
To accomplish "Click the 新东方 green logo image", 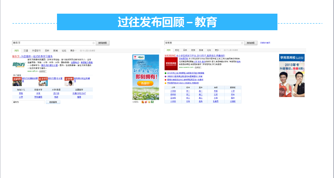I will tap(19, 65).
